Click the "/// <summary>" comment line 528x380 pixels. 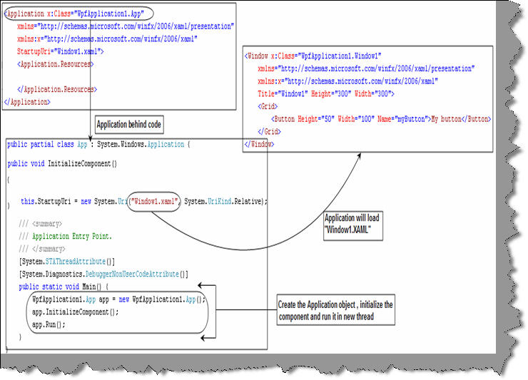click(41, 224)
